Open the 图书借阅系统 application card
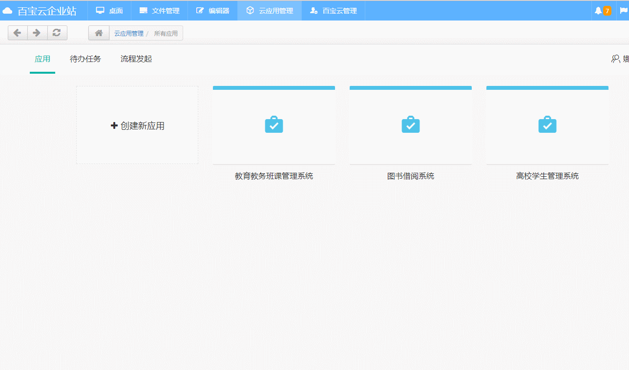The height and width of the screenshot is (370, 629). point(410,132)
